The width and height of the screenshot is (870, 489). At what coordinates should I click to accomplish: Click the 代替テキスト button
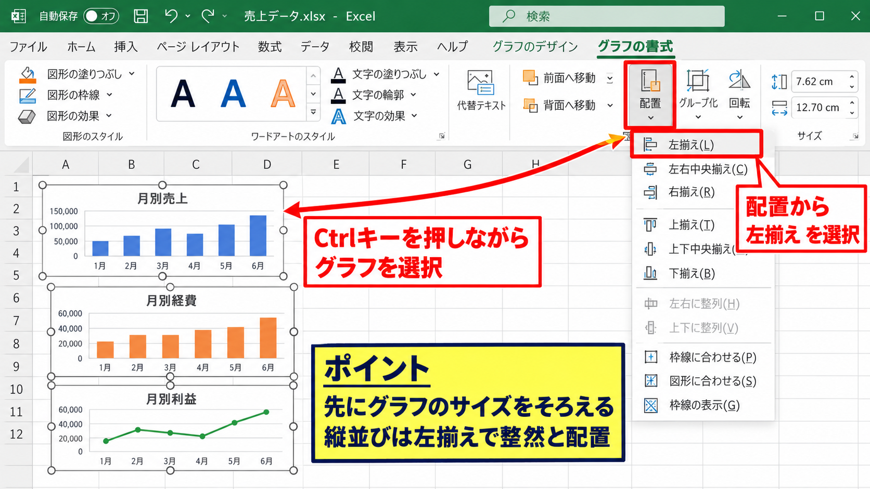pos(481,91)
